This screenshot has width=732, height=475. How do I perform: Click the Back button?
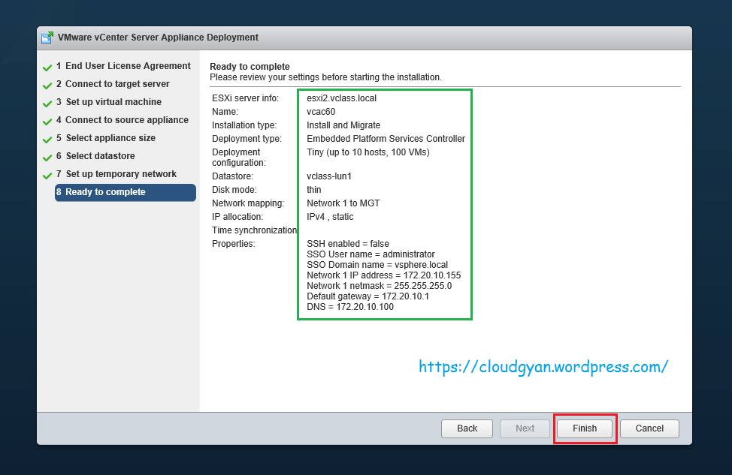(x=467, y=428)
